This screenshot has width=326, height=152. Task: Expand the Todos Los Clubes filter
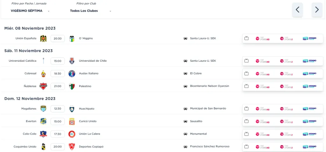tap(90, 11)
